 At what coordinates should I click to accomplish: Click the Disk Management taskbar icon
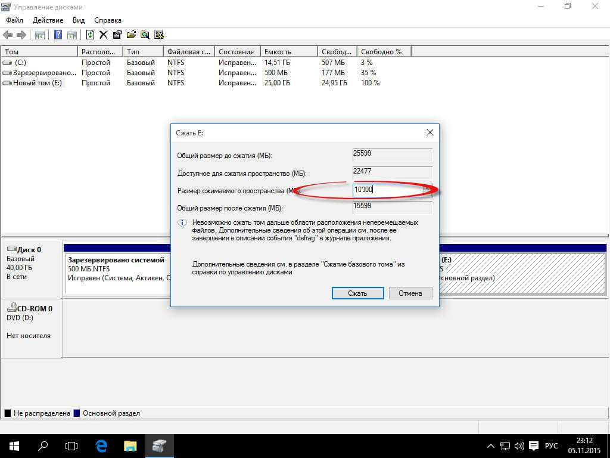coord(160,446)
